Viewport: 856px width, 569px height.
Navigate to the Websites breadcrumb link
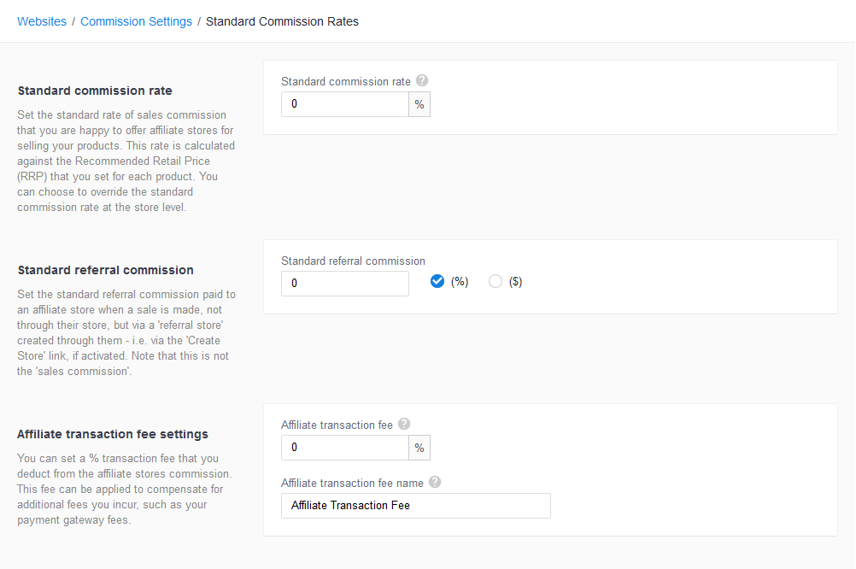[x=41, y=21]
